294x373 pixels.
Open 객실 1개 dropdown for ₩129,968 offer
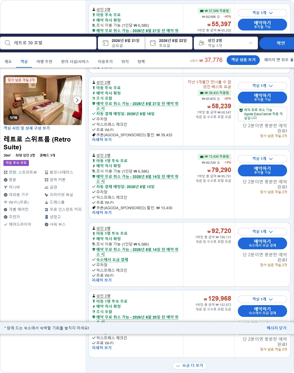[x=262, y=299]
